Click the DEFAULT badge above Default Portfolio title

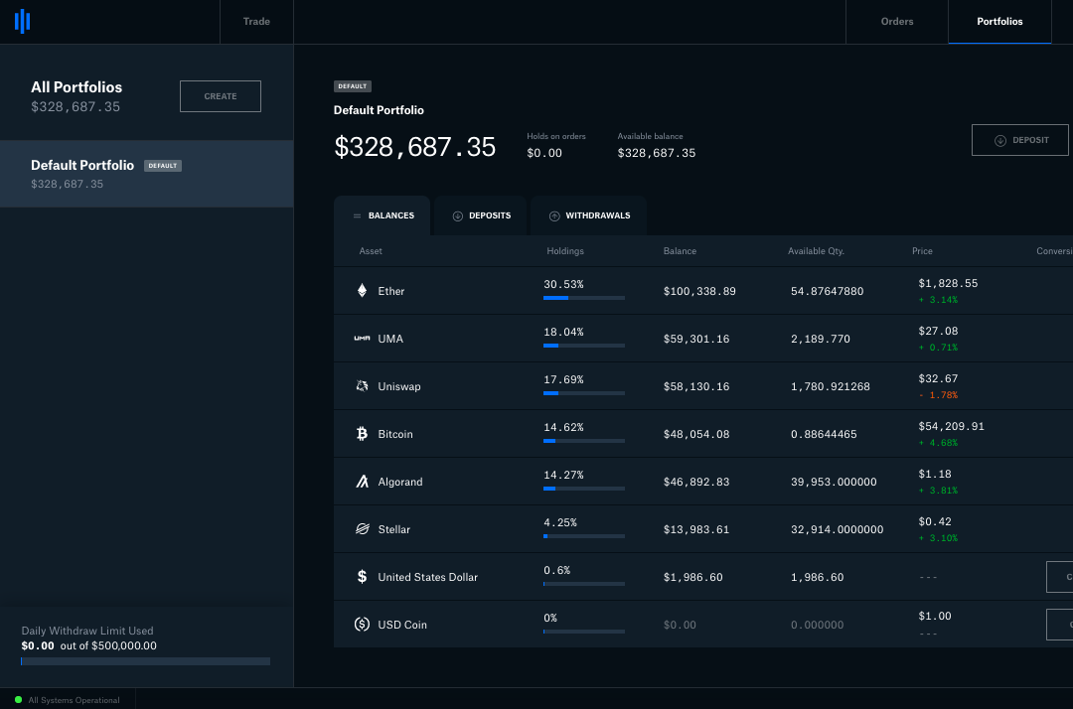point(353,86)
